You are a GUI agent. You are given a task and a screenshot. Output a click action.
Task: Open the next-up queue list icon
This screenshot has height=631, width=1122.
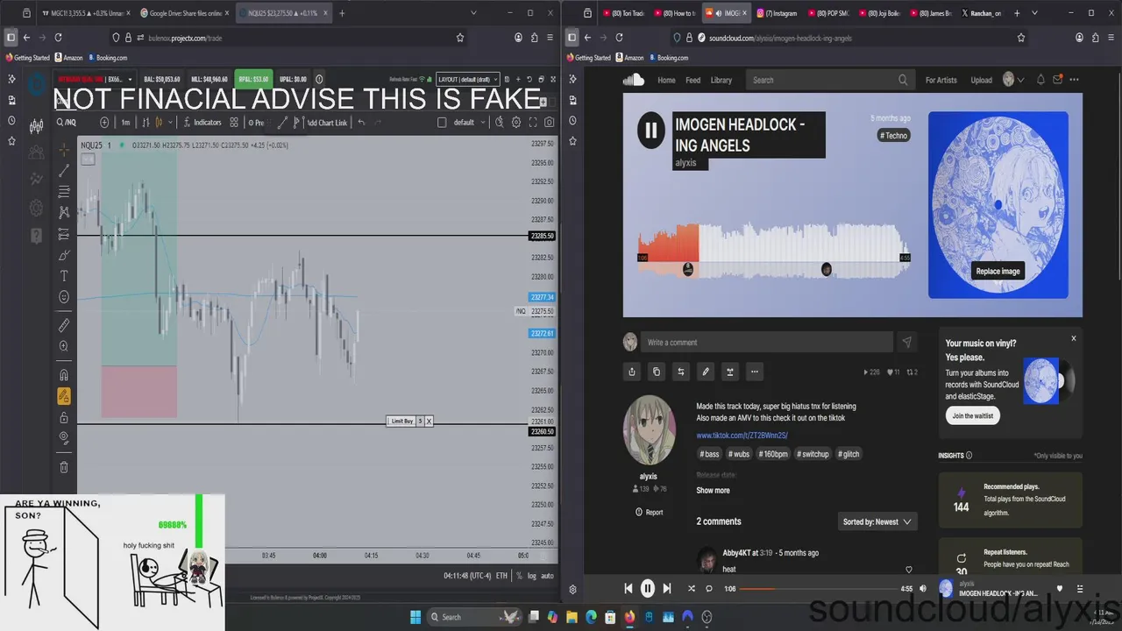point(1080,589)
